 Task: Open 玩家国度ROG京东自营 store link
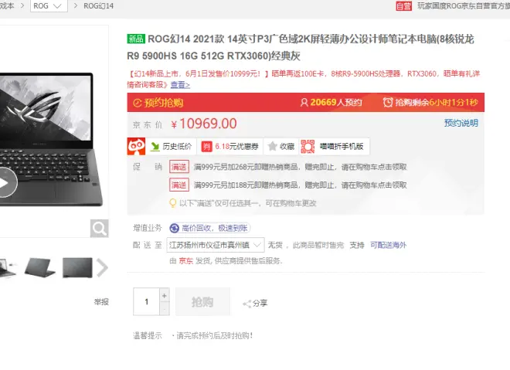464,6
